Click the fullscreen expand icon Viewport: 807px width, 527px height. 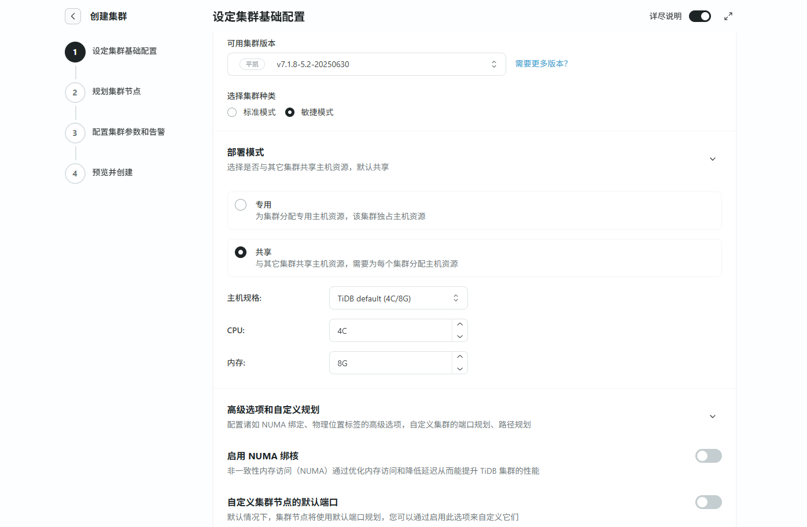coord(728,16)
